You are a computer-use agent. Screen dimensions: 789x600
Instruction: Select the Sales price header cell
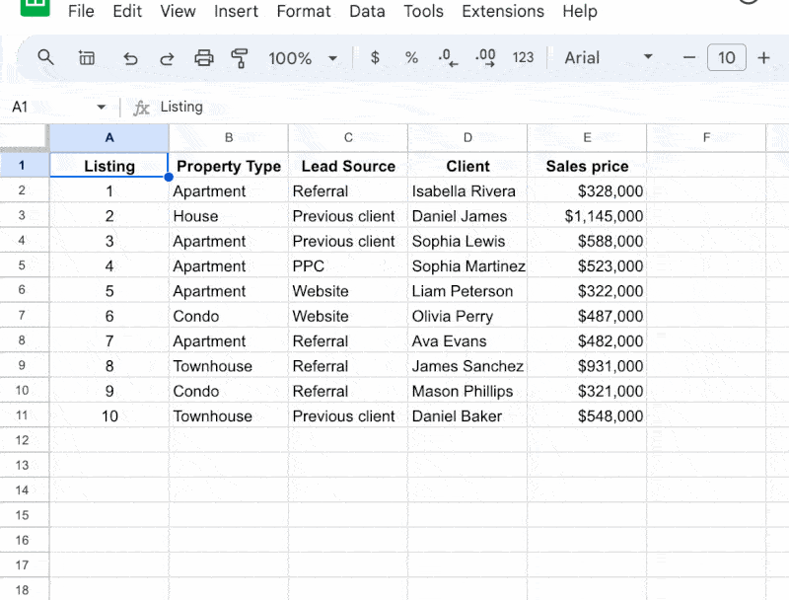pos(587,166)
